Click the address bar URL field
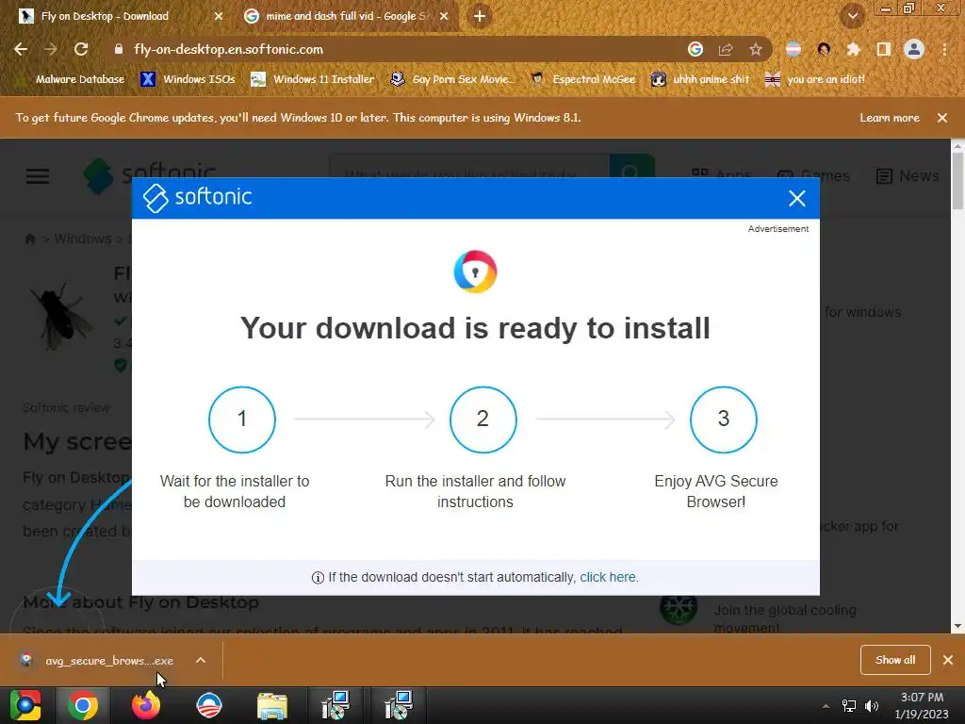 coord(394,49)
